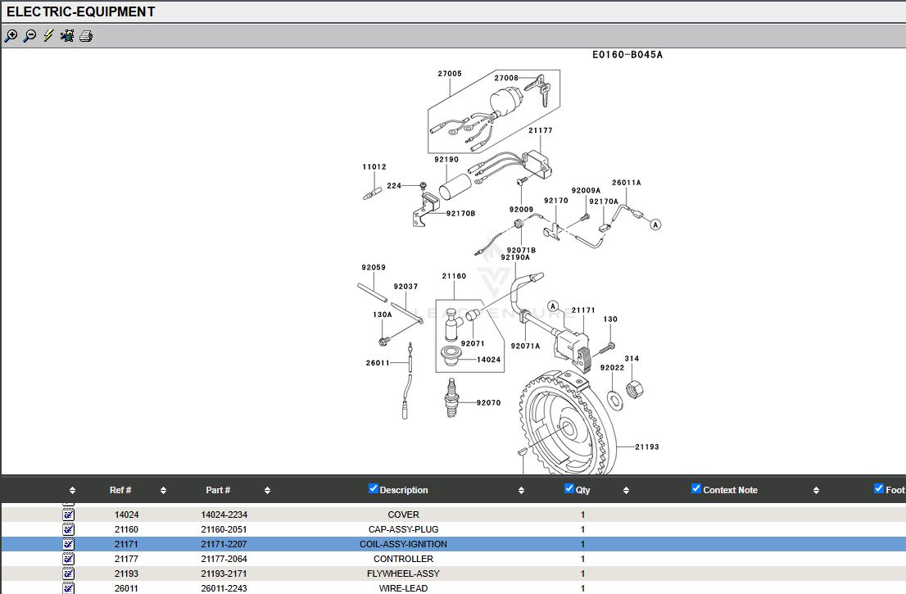Print the diagram using printer icon
This screenshot has width=906, height=594.
(86, 36)
